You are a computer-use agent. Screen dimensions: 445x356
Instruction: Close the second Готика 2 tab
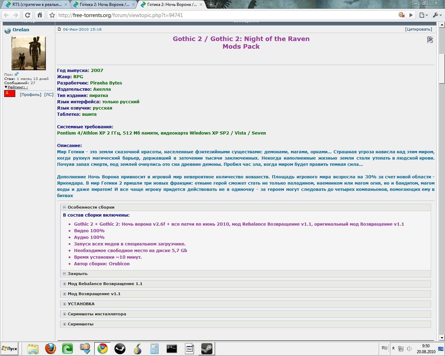133,5
